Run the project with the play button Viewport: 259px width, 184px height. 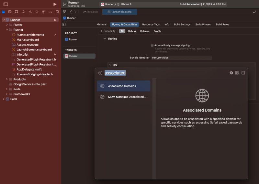pyautogui.click(x=55, y=4)
